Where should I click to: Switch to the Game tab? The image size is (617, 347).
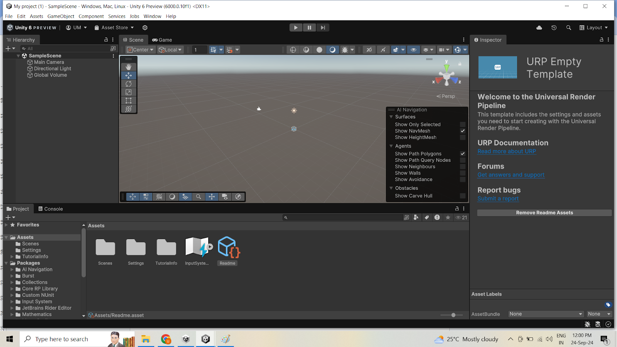click(162, 40)
